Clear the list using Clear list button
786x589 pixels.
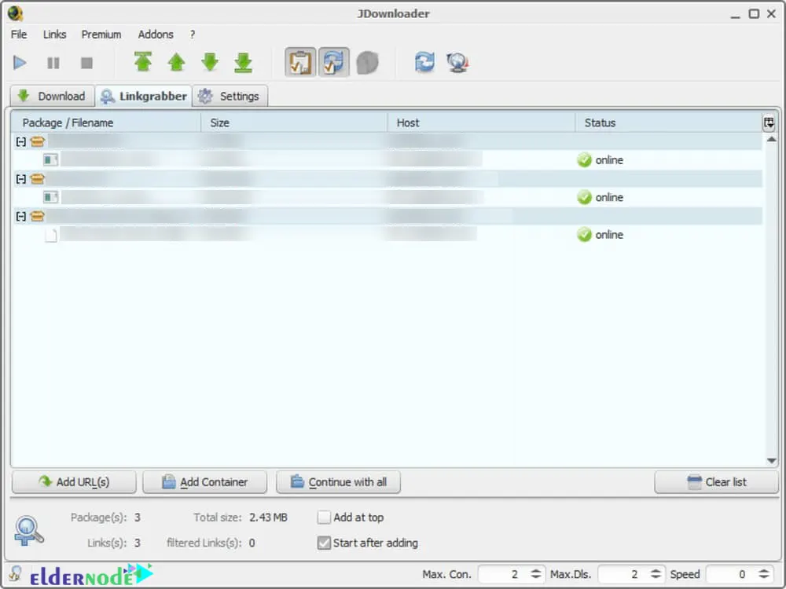[715, 481]
